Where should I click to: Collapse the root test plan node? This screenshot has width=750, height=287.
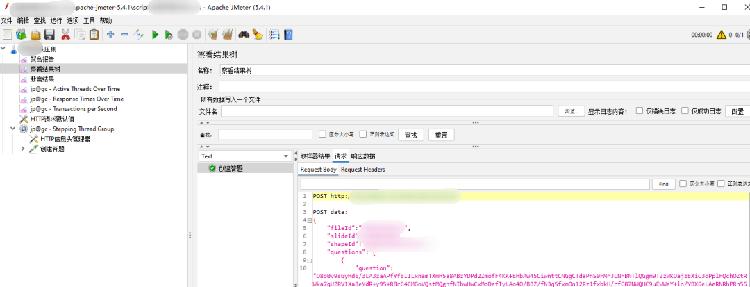pos(4,49)
